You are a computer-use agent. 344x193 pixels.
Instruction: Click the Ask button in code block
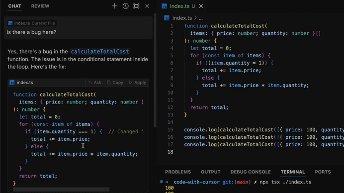coord(95,83)
